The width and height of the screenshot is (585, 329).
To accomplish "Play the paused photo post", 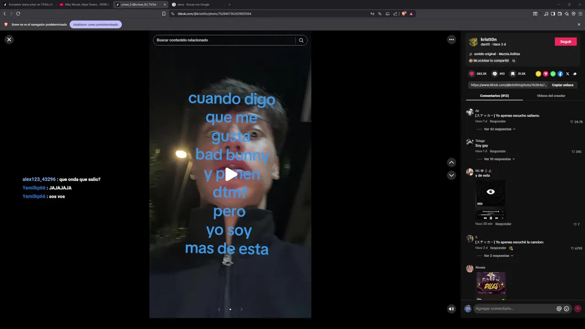I will click(231, 174).
